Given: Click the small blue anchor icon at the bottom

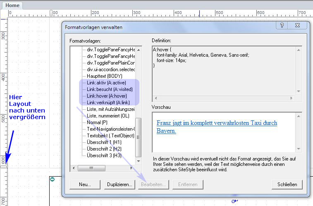Looking at the screenshot, I should [x=235, y=201].
